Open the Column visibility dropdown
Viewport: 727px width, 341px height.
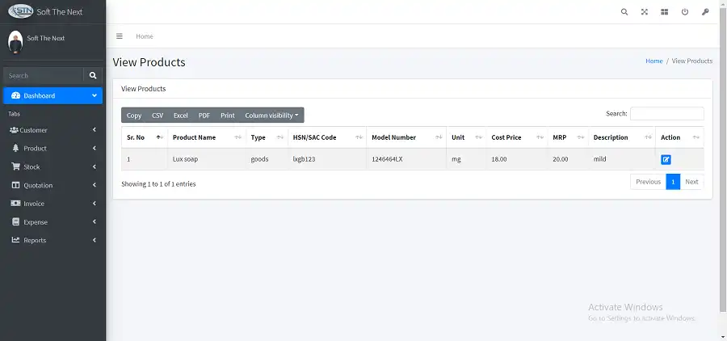click(271, 116)
